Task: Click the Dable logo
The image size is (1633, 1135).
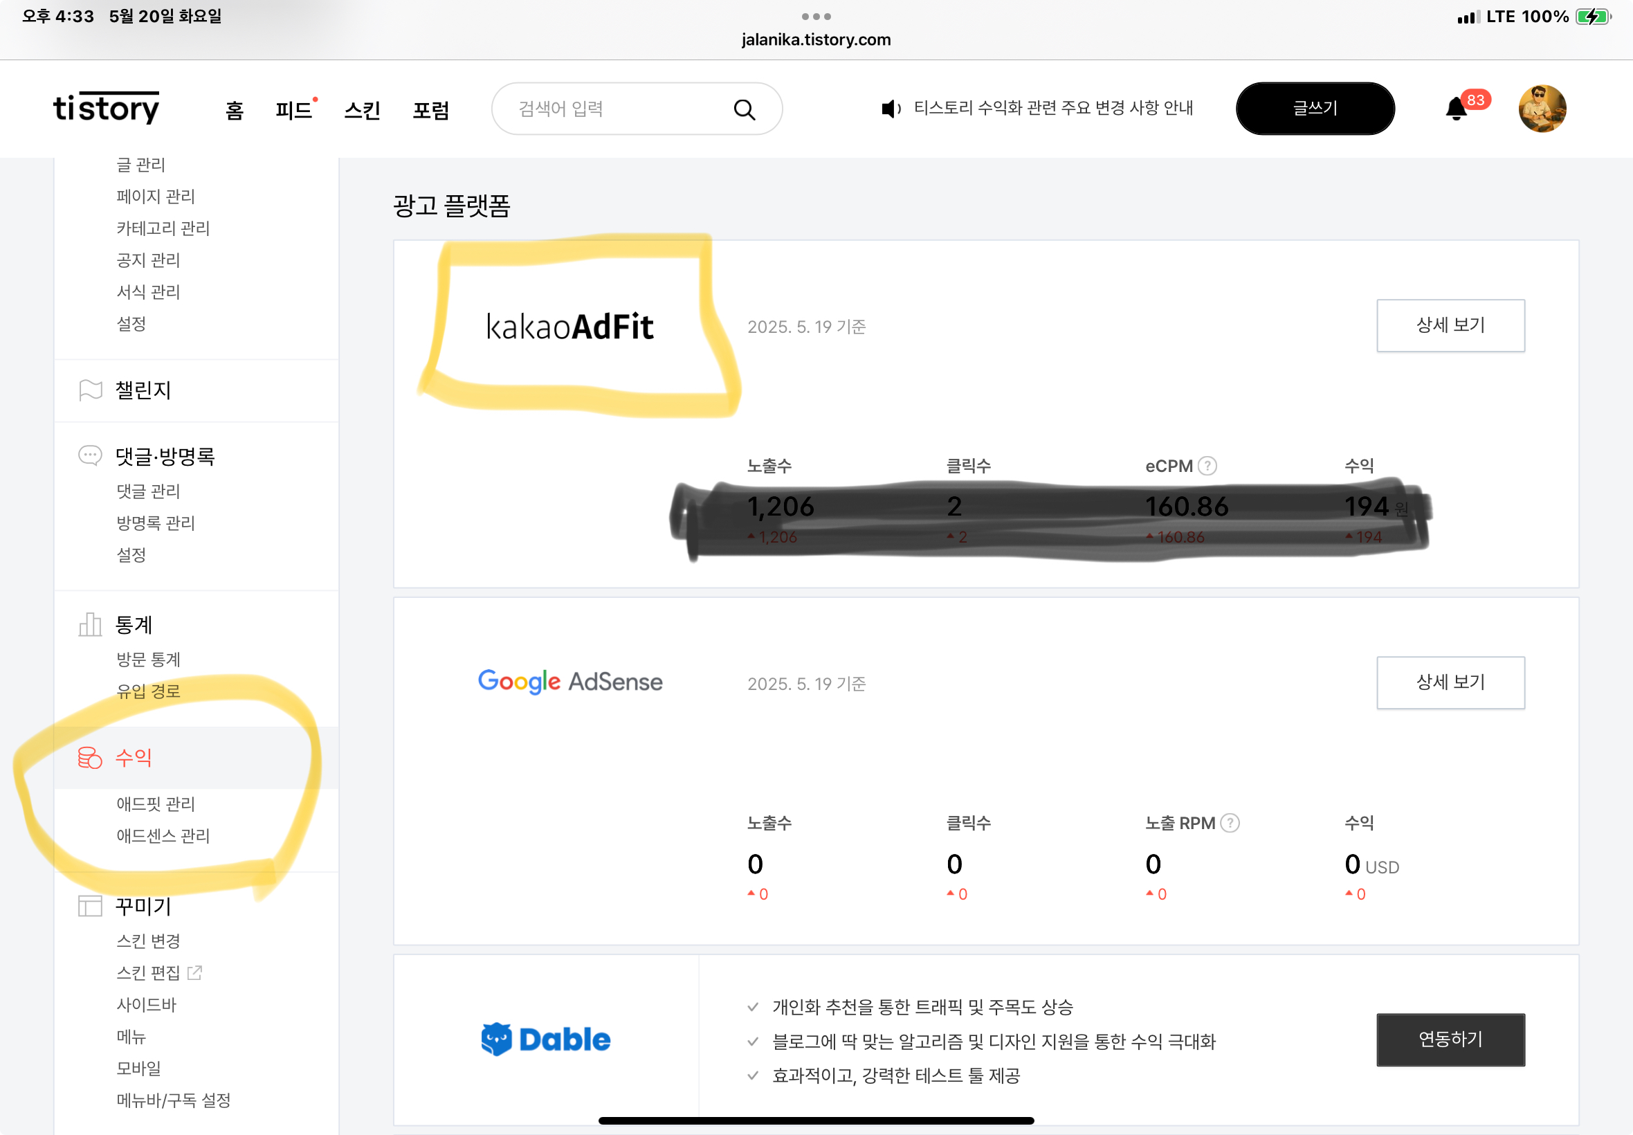Action: pos(545,1039)
